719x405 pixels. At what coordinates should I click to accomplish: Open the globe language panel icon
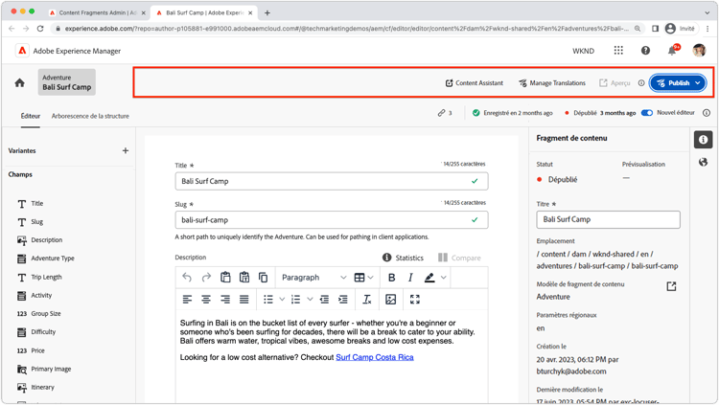pos(703,162)
